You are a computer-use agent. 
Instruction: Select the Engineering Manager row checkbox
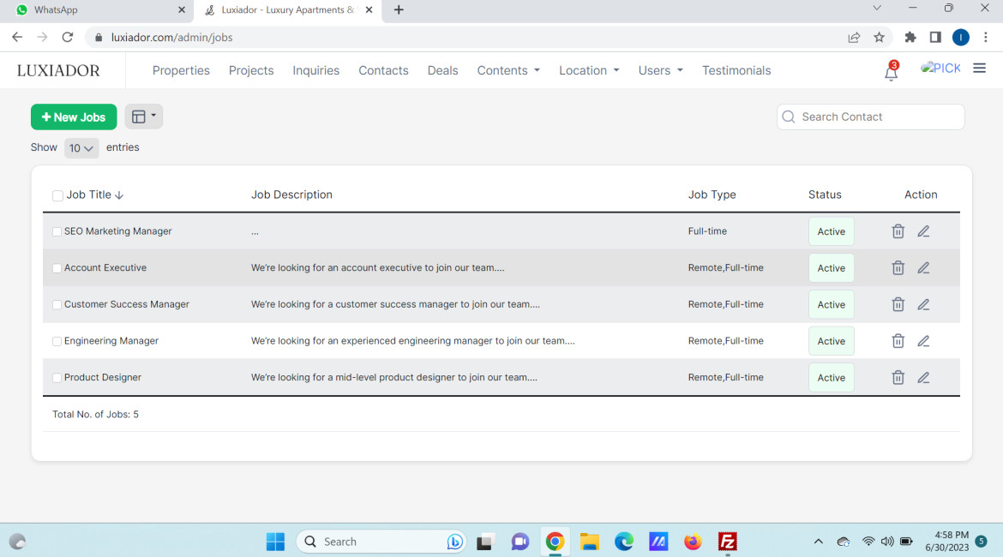click(57, 341)
